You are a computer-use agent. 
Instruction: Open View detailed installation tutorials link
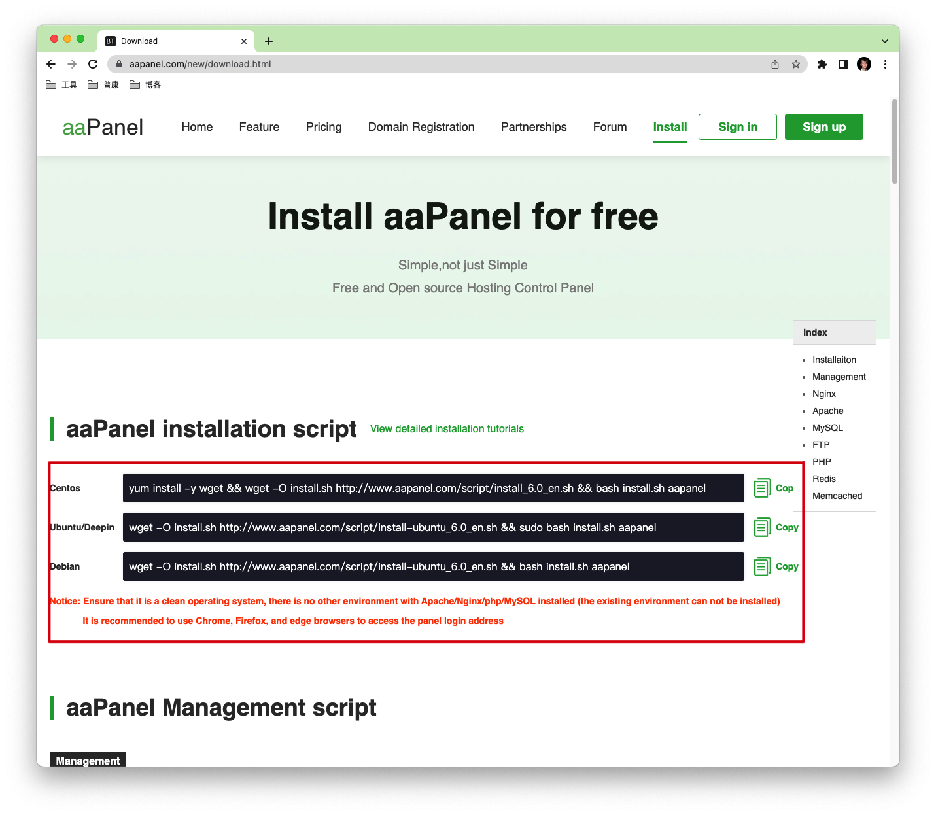click(447, 429)
